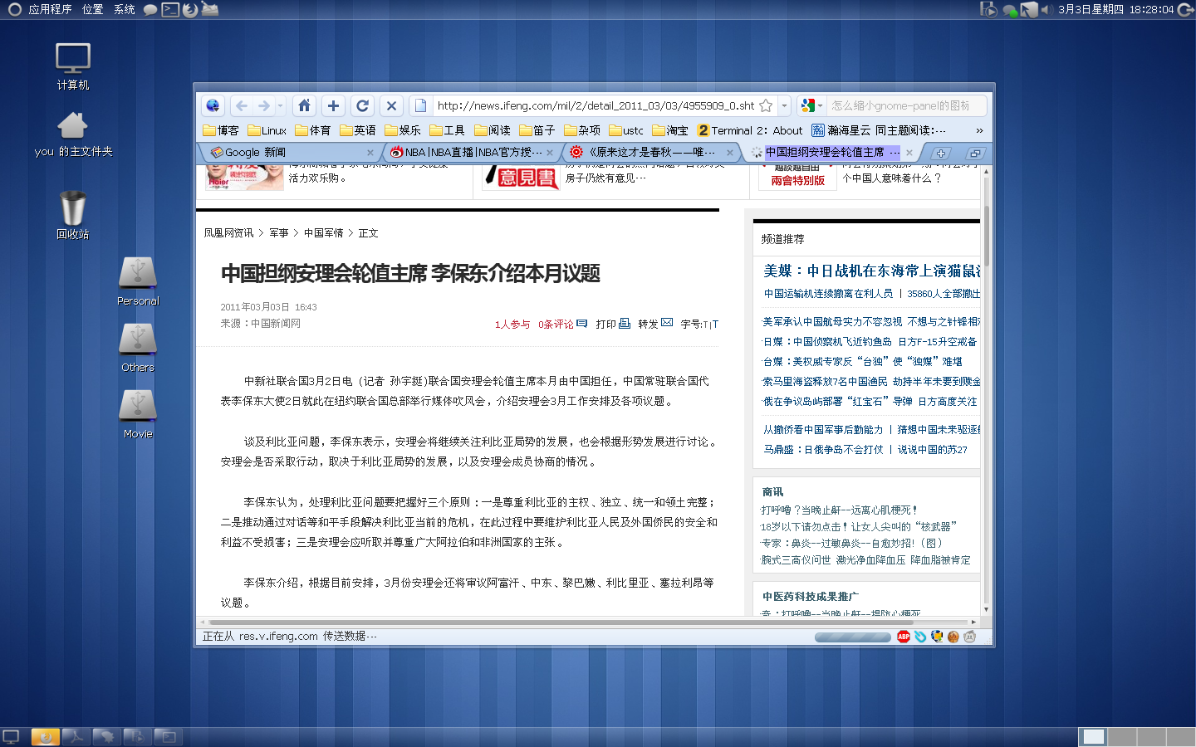
Task: Stop loading with the X toolbar button
Action: point(391,105)
